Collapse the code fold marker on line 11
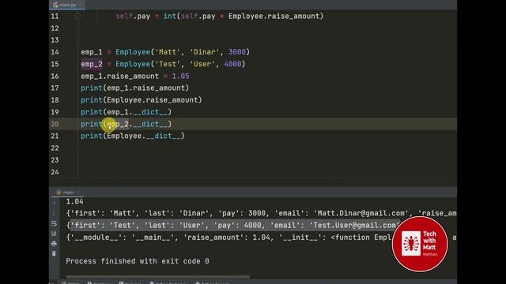Viewport: 506px width, 284px height. [77, 16]
